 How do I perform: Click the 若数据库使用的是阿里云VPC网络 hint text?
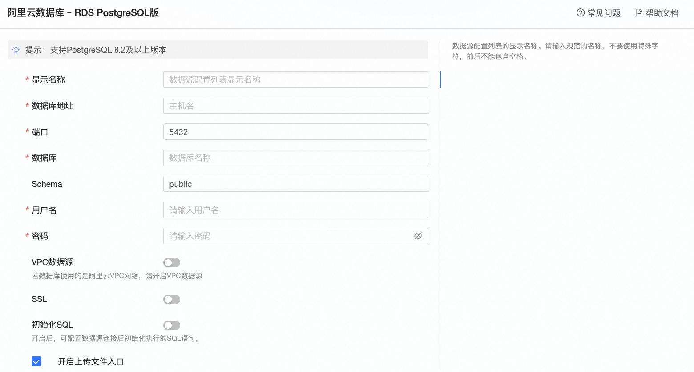(x=117, y=276)
